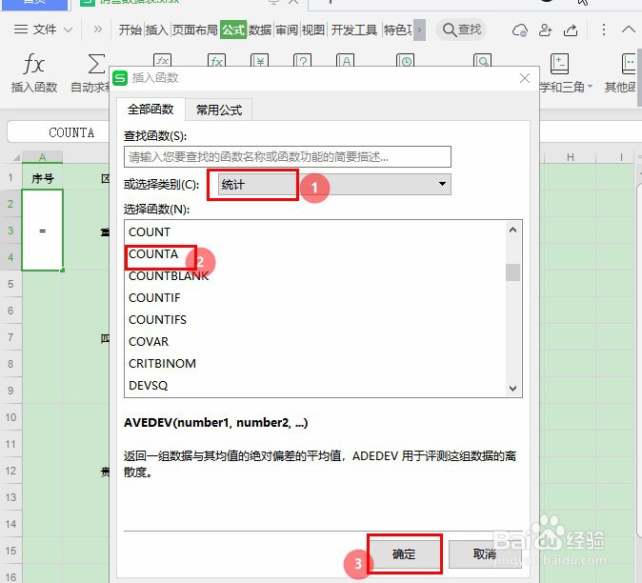
Task: Open the cloud sync icon
Action: [519, 30]
